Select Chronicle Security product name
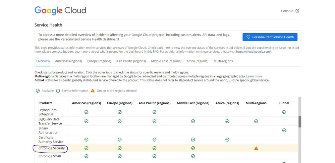The image size is (335, 163). click(x=52, y=148)
